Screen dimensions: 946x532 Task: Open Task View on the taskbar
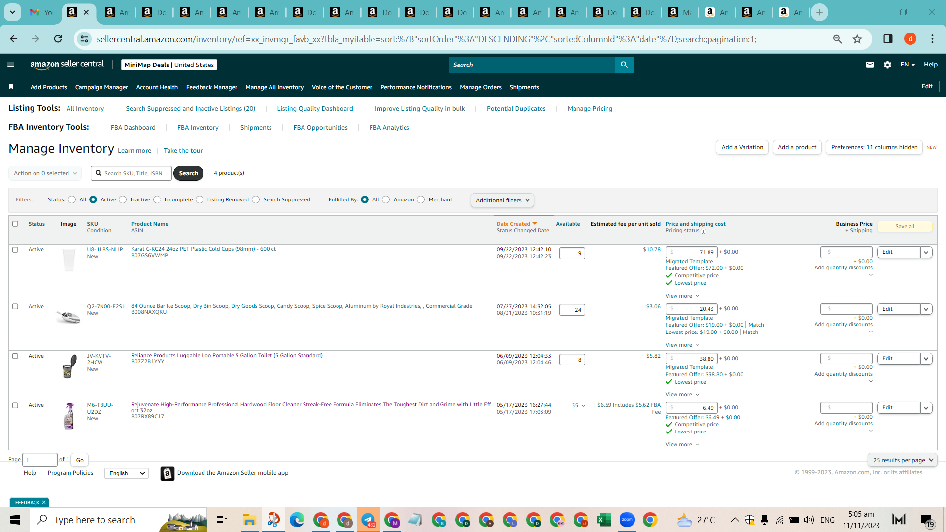tap(222, 520)
